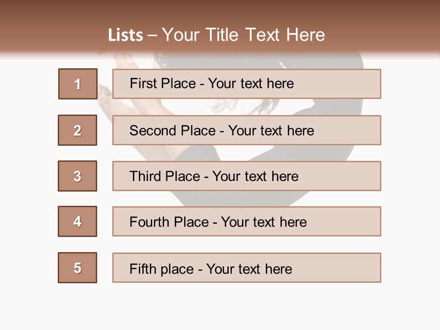The width and height of the screenshot is (440, 330).
Task: Select the number 2 square
Action: pyautogui.click(x=77, y=130)
